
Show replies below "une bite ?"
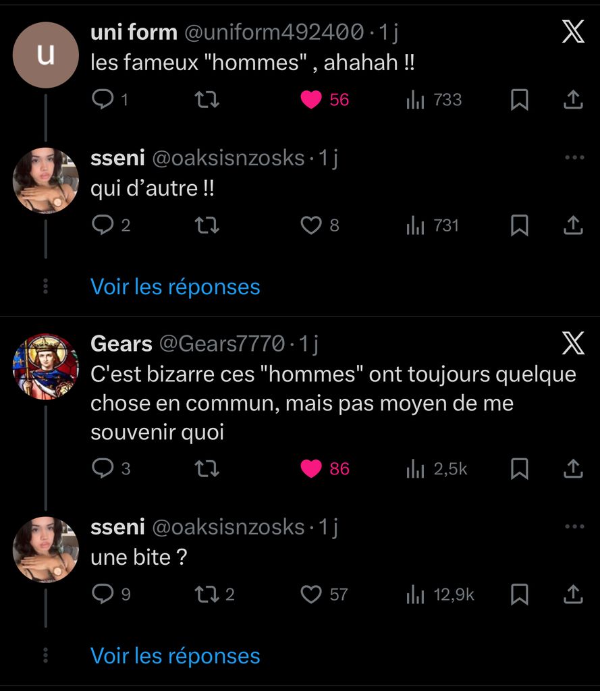pyautogui.click(x=175, y=655)
